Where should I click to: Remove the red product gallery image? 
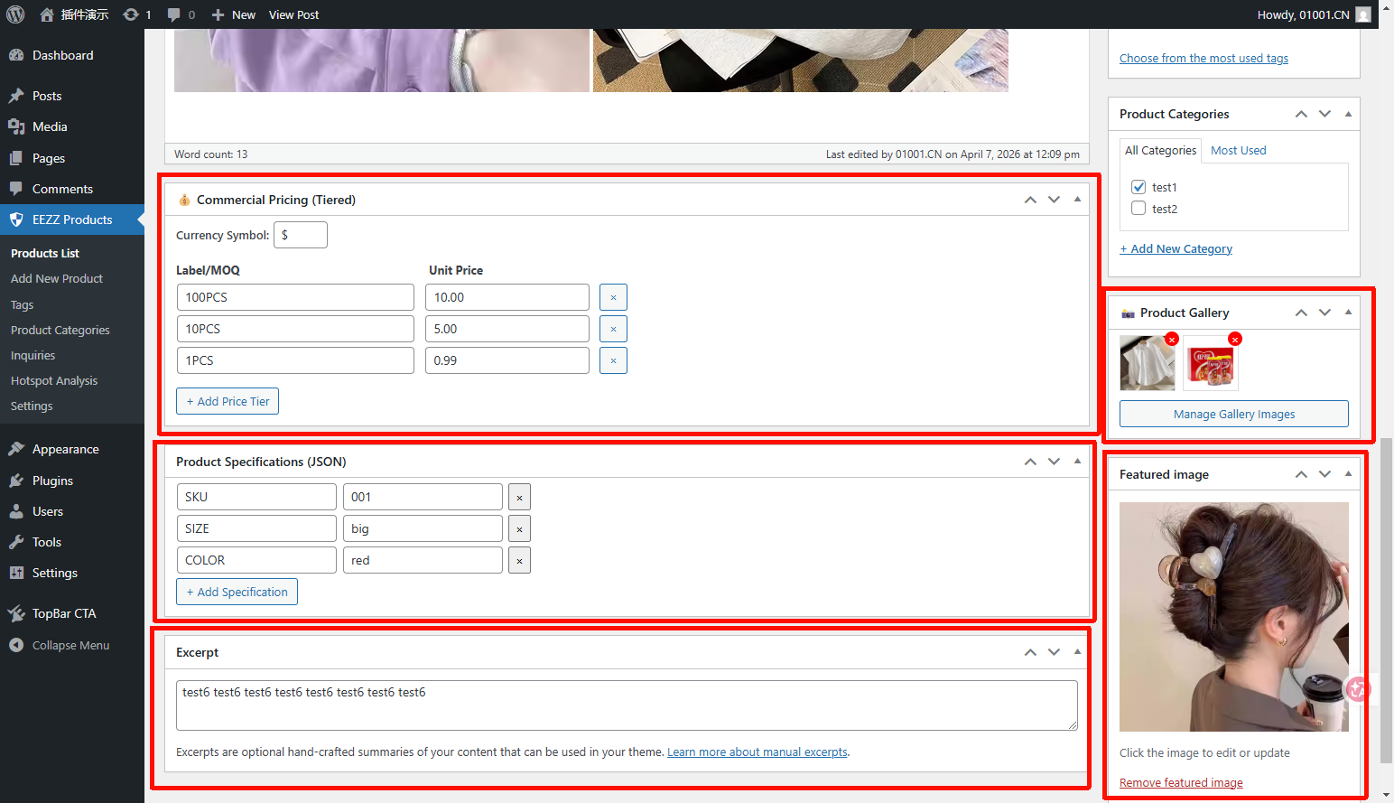pos(1235,340)
